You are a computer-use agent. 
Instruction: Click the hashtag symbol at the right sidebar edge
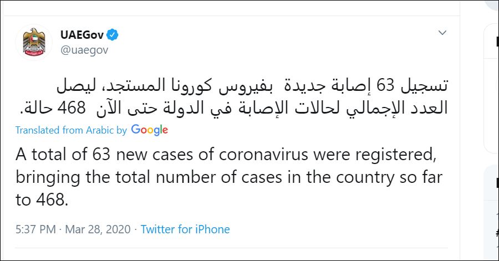(x=497, y=234)
